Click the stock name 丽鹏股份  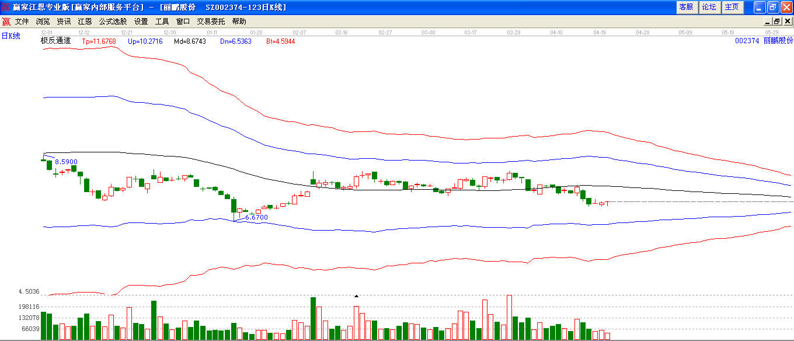[778, 41]
